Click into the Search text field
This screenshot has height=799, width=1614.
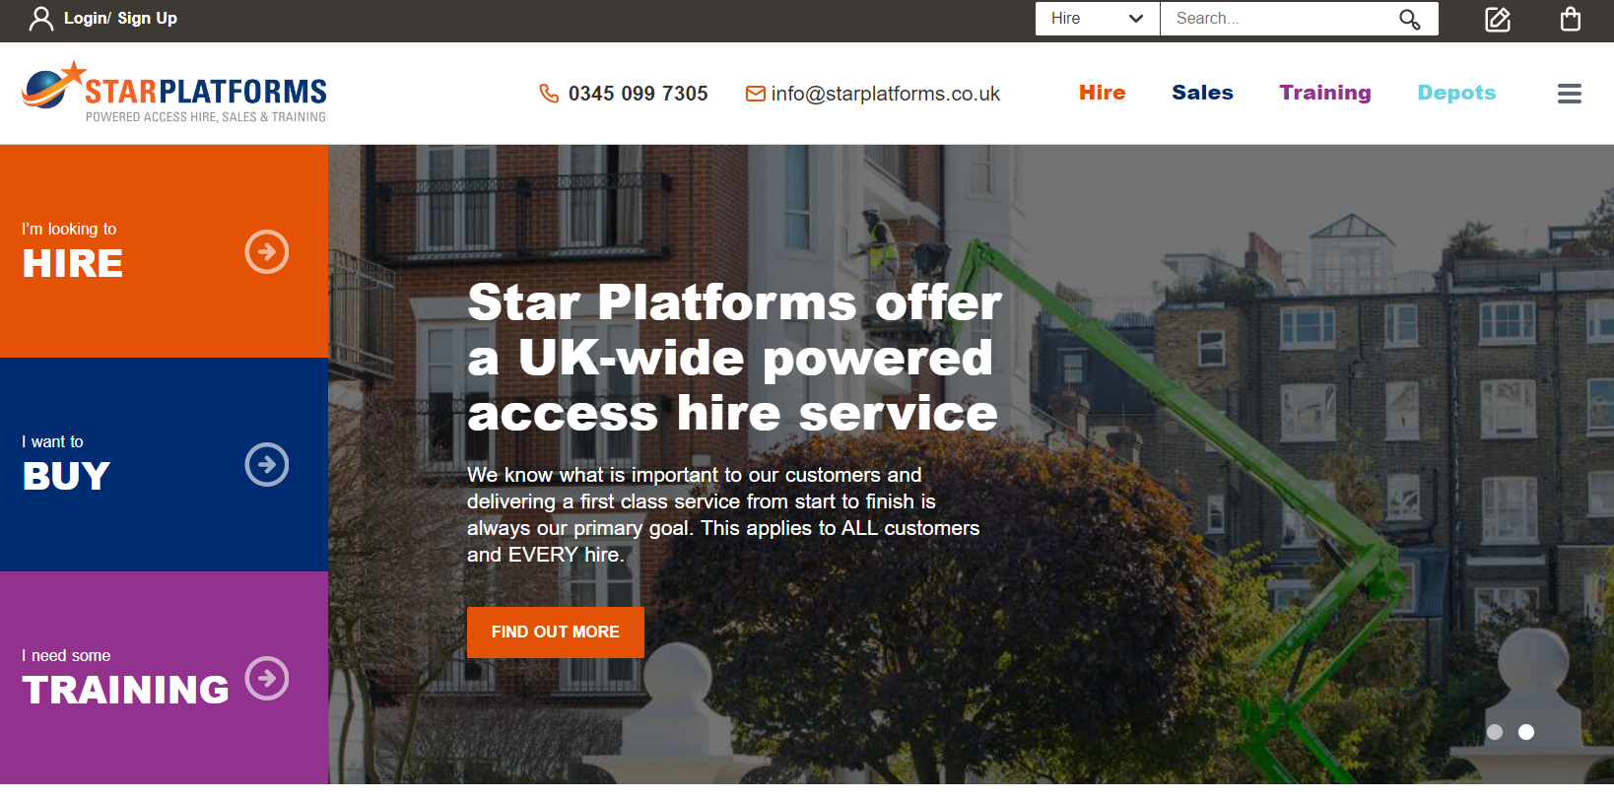(1279, 19)
